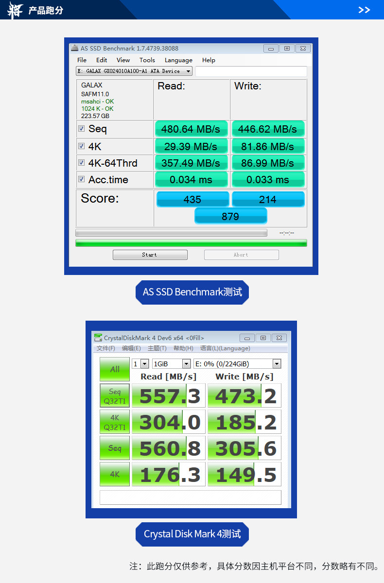Click the AS SSD Benchmark测试 caption label
The image size is (384, 583).
(x=192, y=292)
